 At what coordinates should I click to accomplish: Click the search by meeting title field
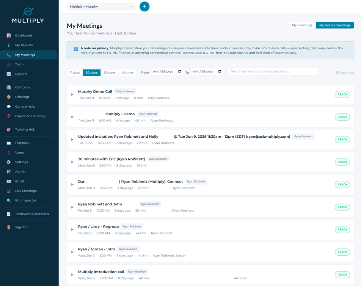pos(273,71)
